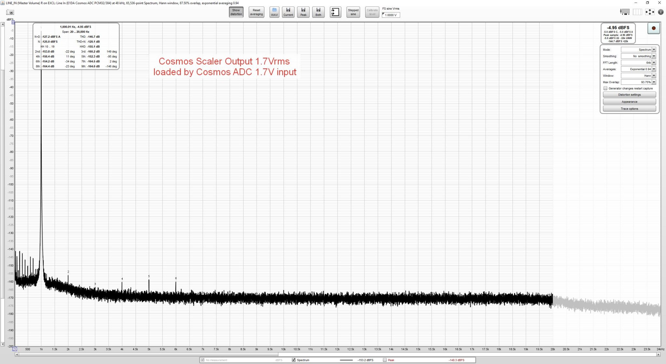The height and width of the screenshot is (364, 666).
Task: Open the Mode Spectrum dropdown
Action: pyautogui.click(x=638, y=50)
